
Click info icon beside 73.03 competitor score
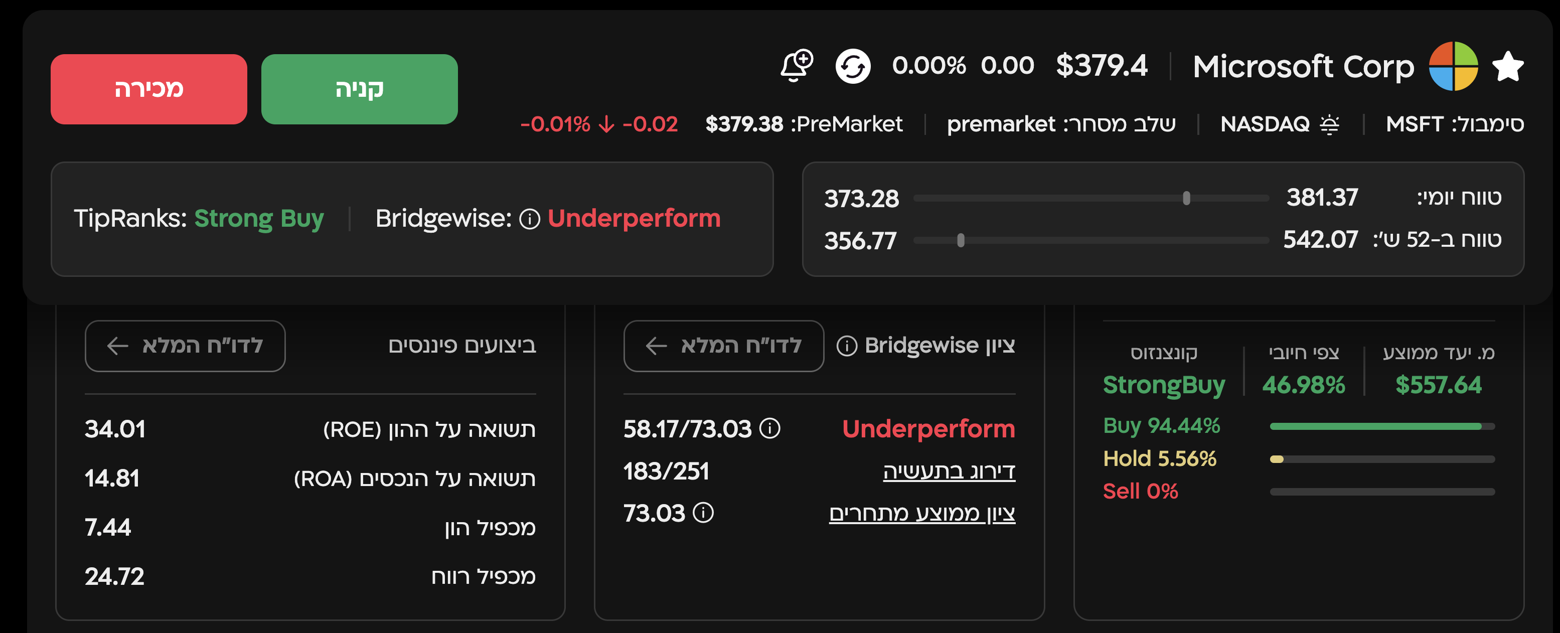coord(703,513)
